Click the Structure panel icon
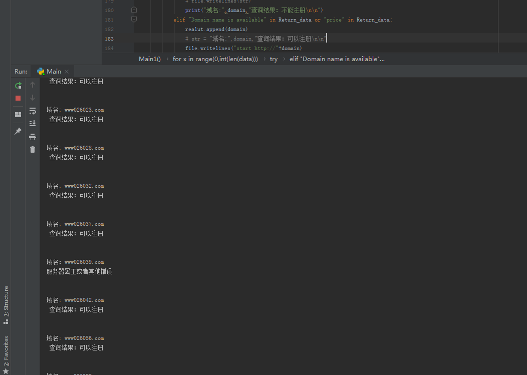This screenshot has width=527, height=375. (x=6, y=321)
